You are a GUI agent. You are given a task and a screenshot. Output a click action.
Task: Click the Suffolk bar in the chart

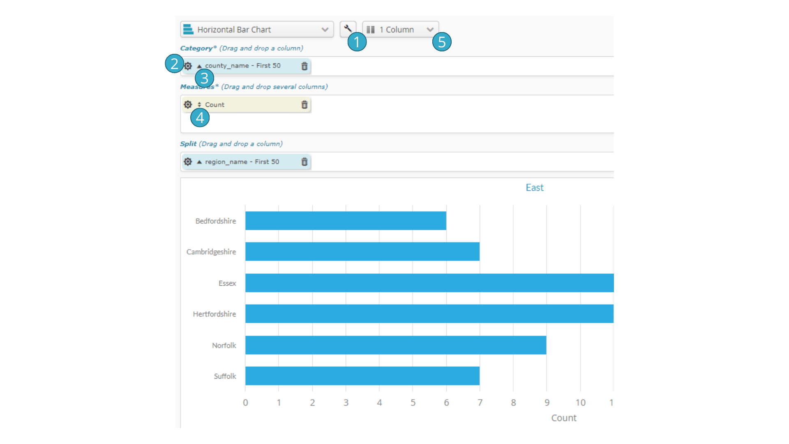(362, 376)
